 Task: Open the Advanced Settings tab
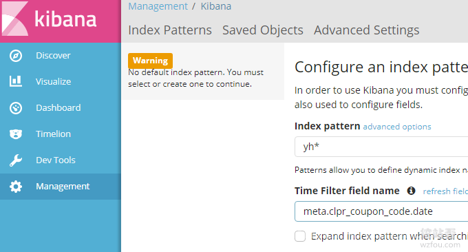[367, 30]
